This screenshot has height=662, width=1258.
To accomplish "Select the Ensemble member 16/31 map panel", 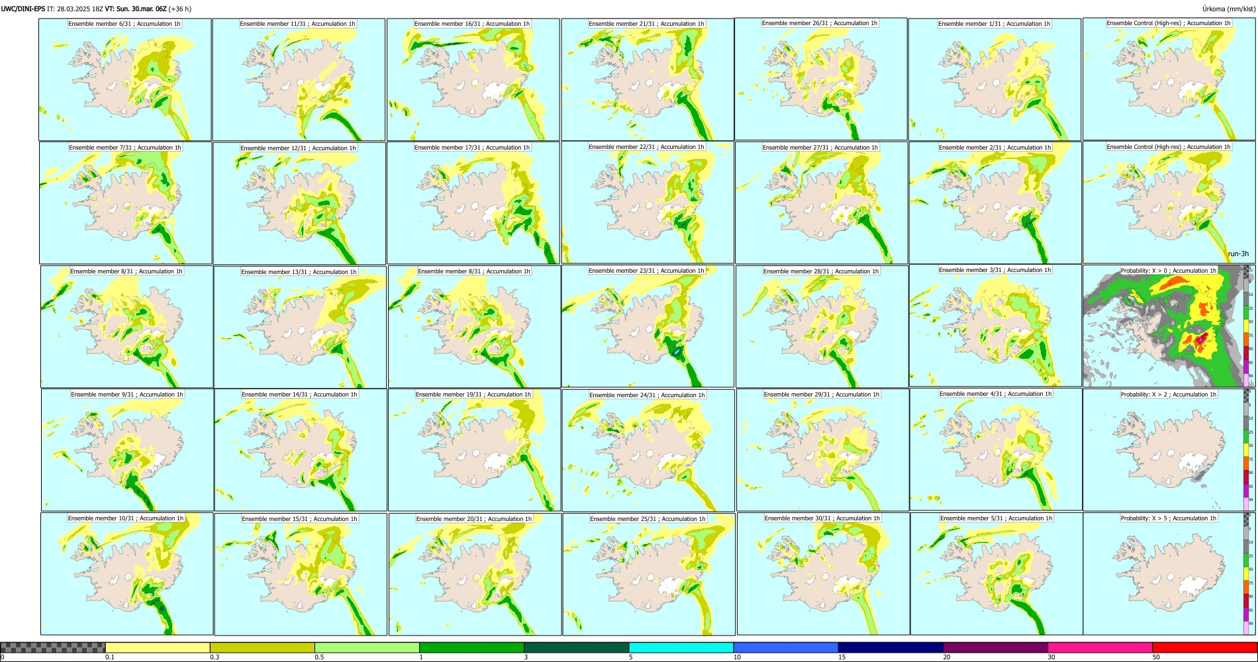I will coord(473,79).
